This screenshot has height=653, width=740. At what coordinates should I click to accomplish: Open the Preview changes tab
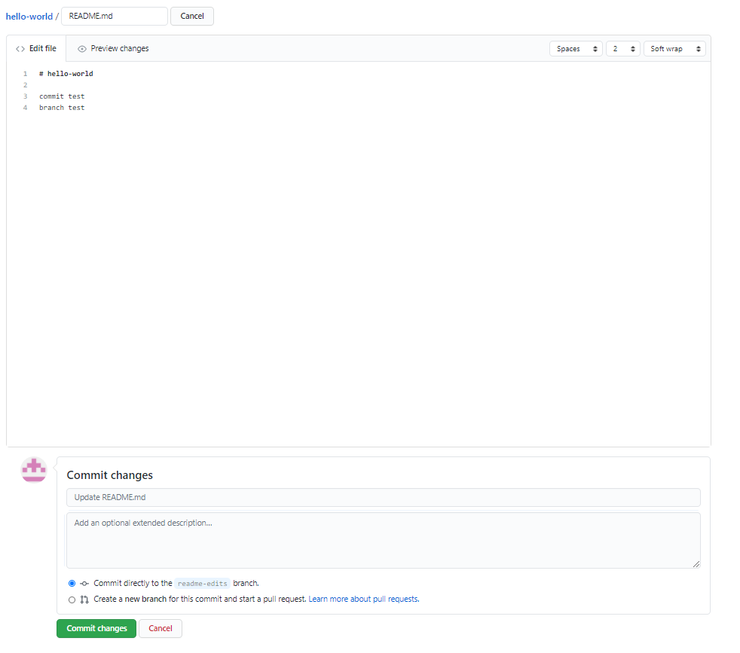[x=113, y=49]
